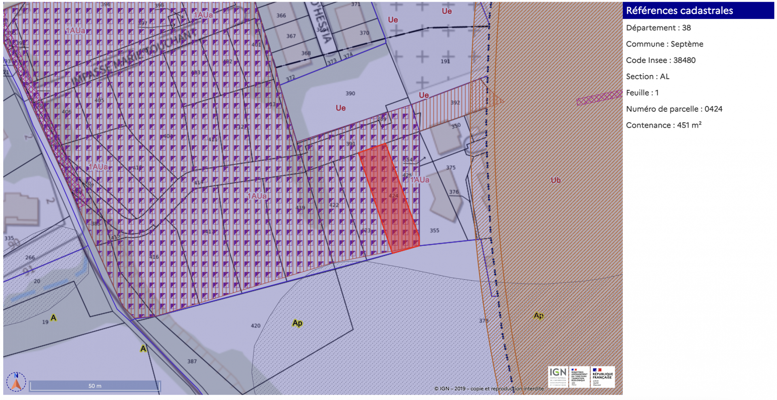This screenshot has height=400, width=777.
Task: Click the Ministères Aménagement du Territoire logo
Action: (x=579, y=377)
